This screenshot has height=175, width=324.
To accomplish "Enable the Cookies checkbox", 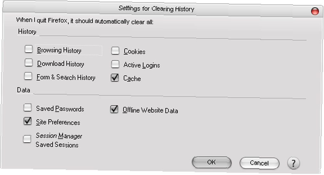I will 115,51.
